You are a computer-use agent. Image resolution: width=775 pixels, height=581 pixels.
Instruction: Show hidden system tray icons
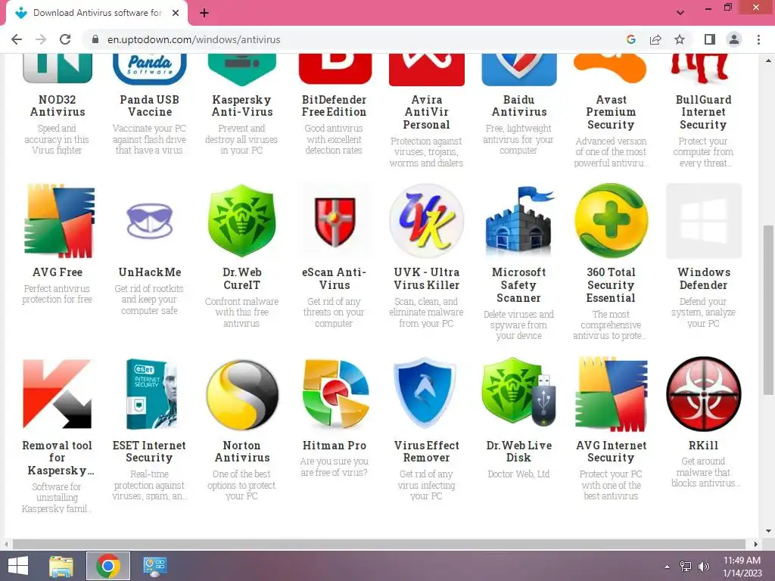[x=668, y=567]
